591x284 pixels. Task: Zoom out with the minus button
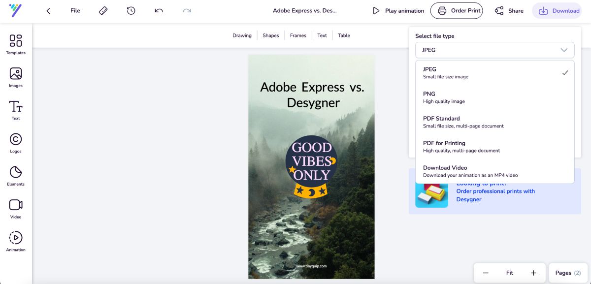point(486,273)
